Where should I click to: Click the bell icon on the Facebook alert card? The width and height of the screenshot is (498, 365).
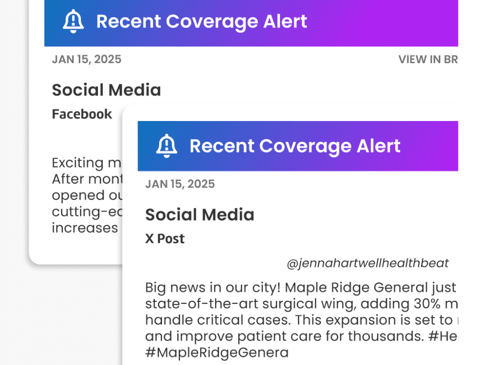(x=73, y=22)
